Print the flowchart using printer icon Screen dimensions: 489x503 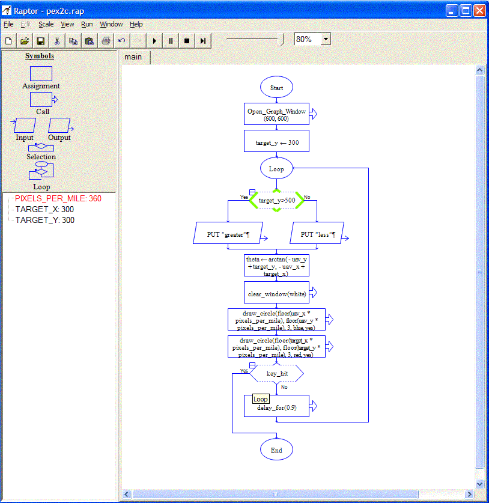[106, 41]
